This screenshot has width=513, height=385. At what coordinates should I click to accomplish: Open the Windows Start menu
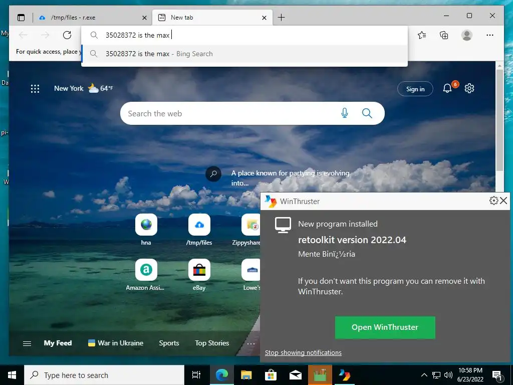click(x=12, y=375)
